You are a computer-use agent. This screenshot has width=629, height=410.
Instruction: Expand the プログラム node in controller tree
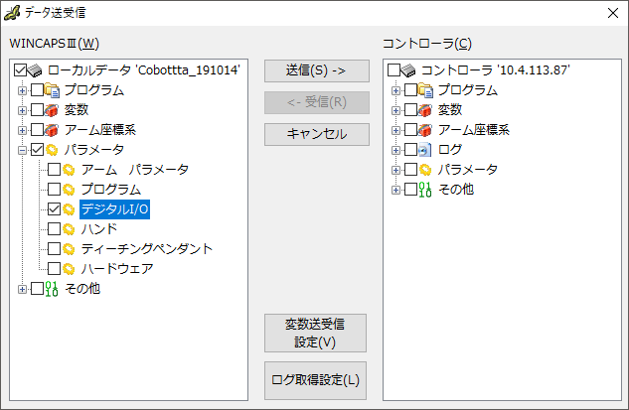pos(395,90)
